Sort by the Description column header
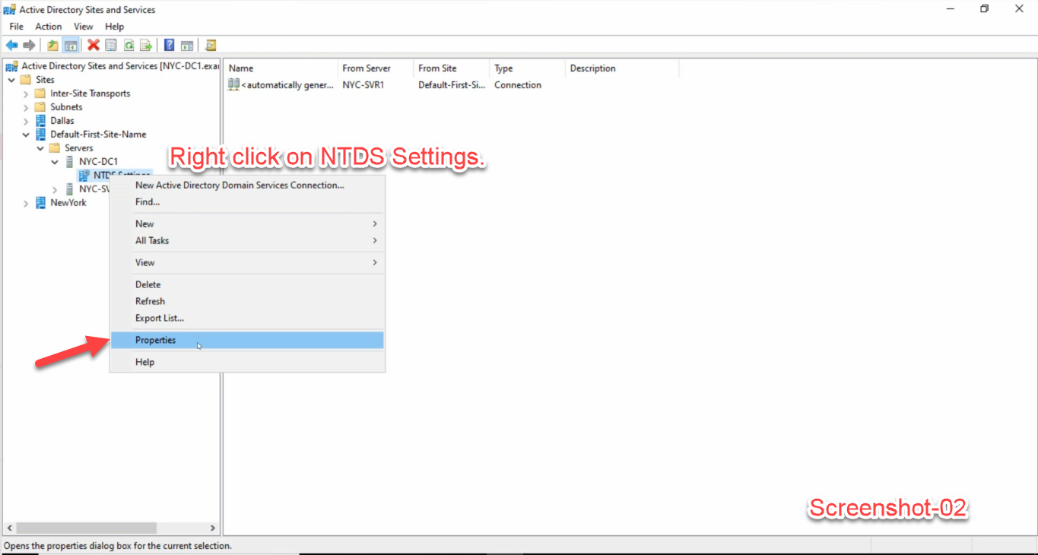The width and height of the screenshot is (1038, 555). 622,68
